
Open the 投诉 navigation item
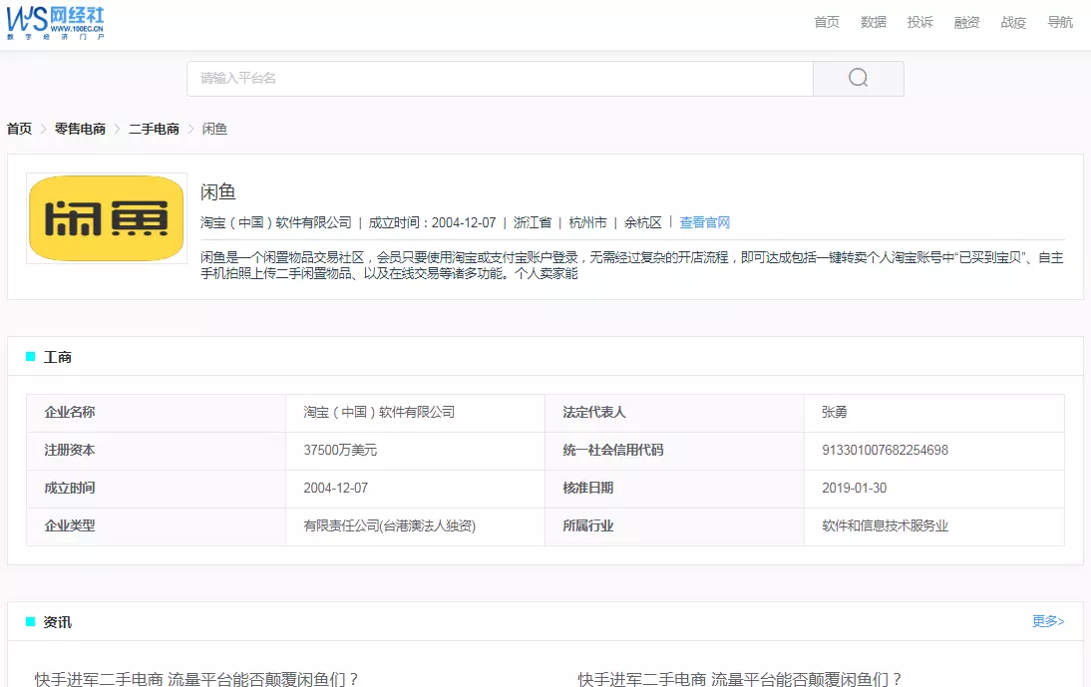click(919, 22)
